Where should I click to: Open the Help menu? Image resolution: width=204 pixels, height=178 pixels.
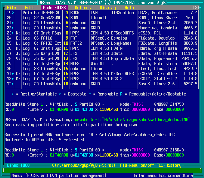point(129,8)
